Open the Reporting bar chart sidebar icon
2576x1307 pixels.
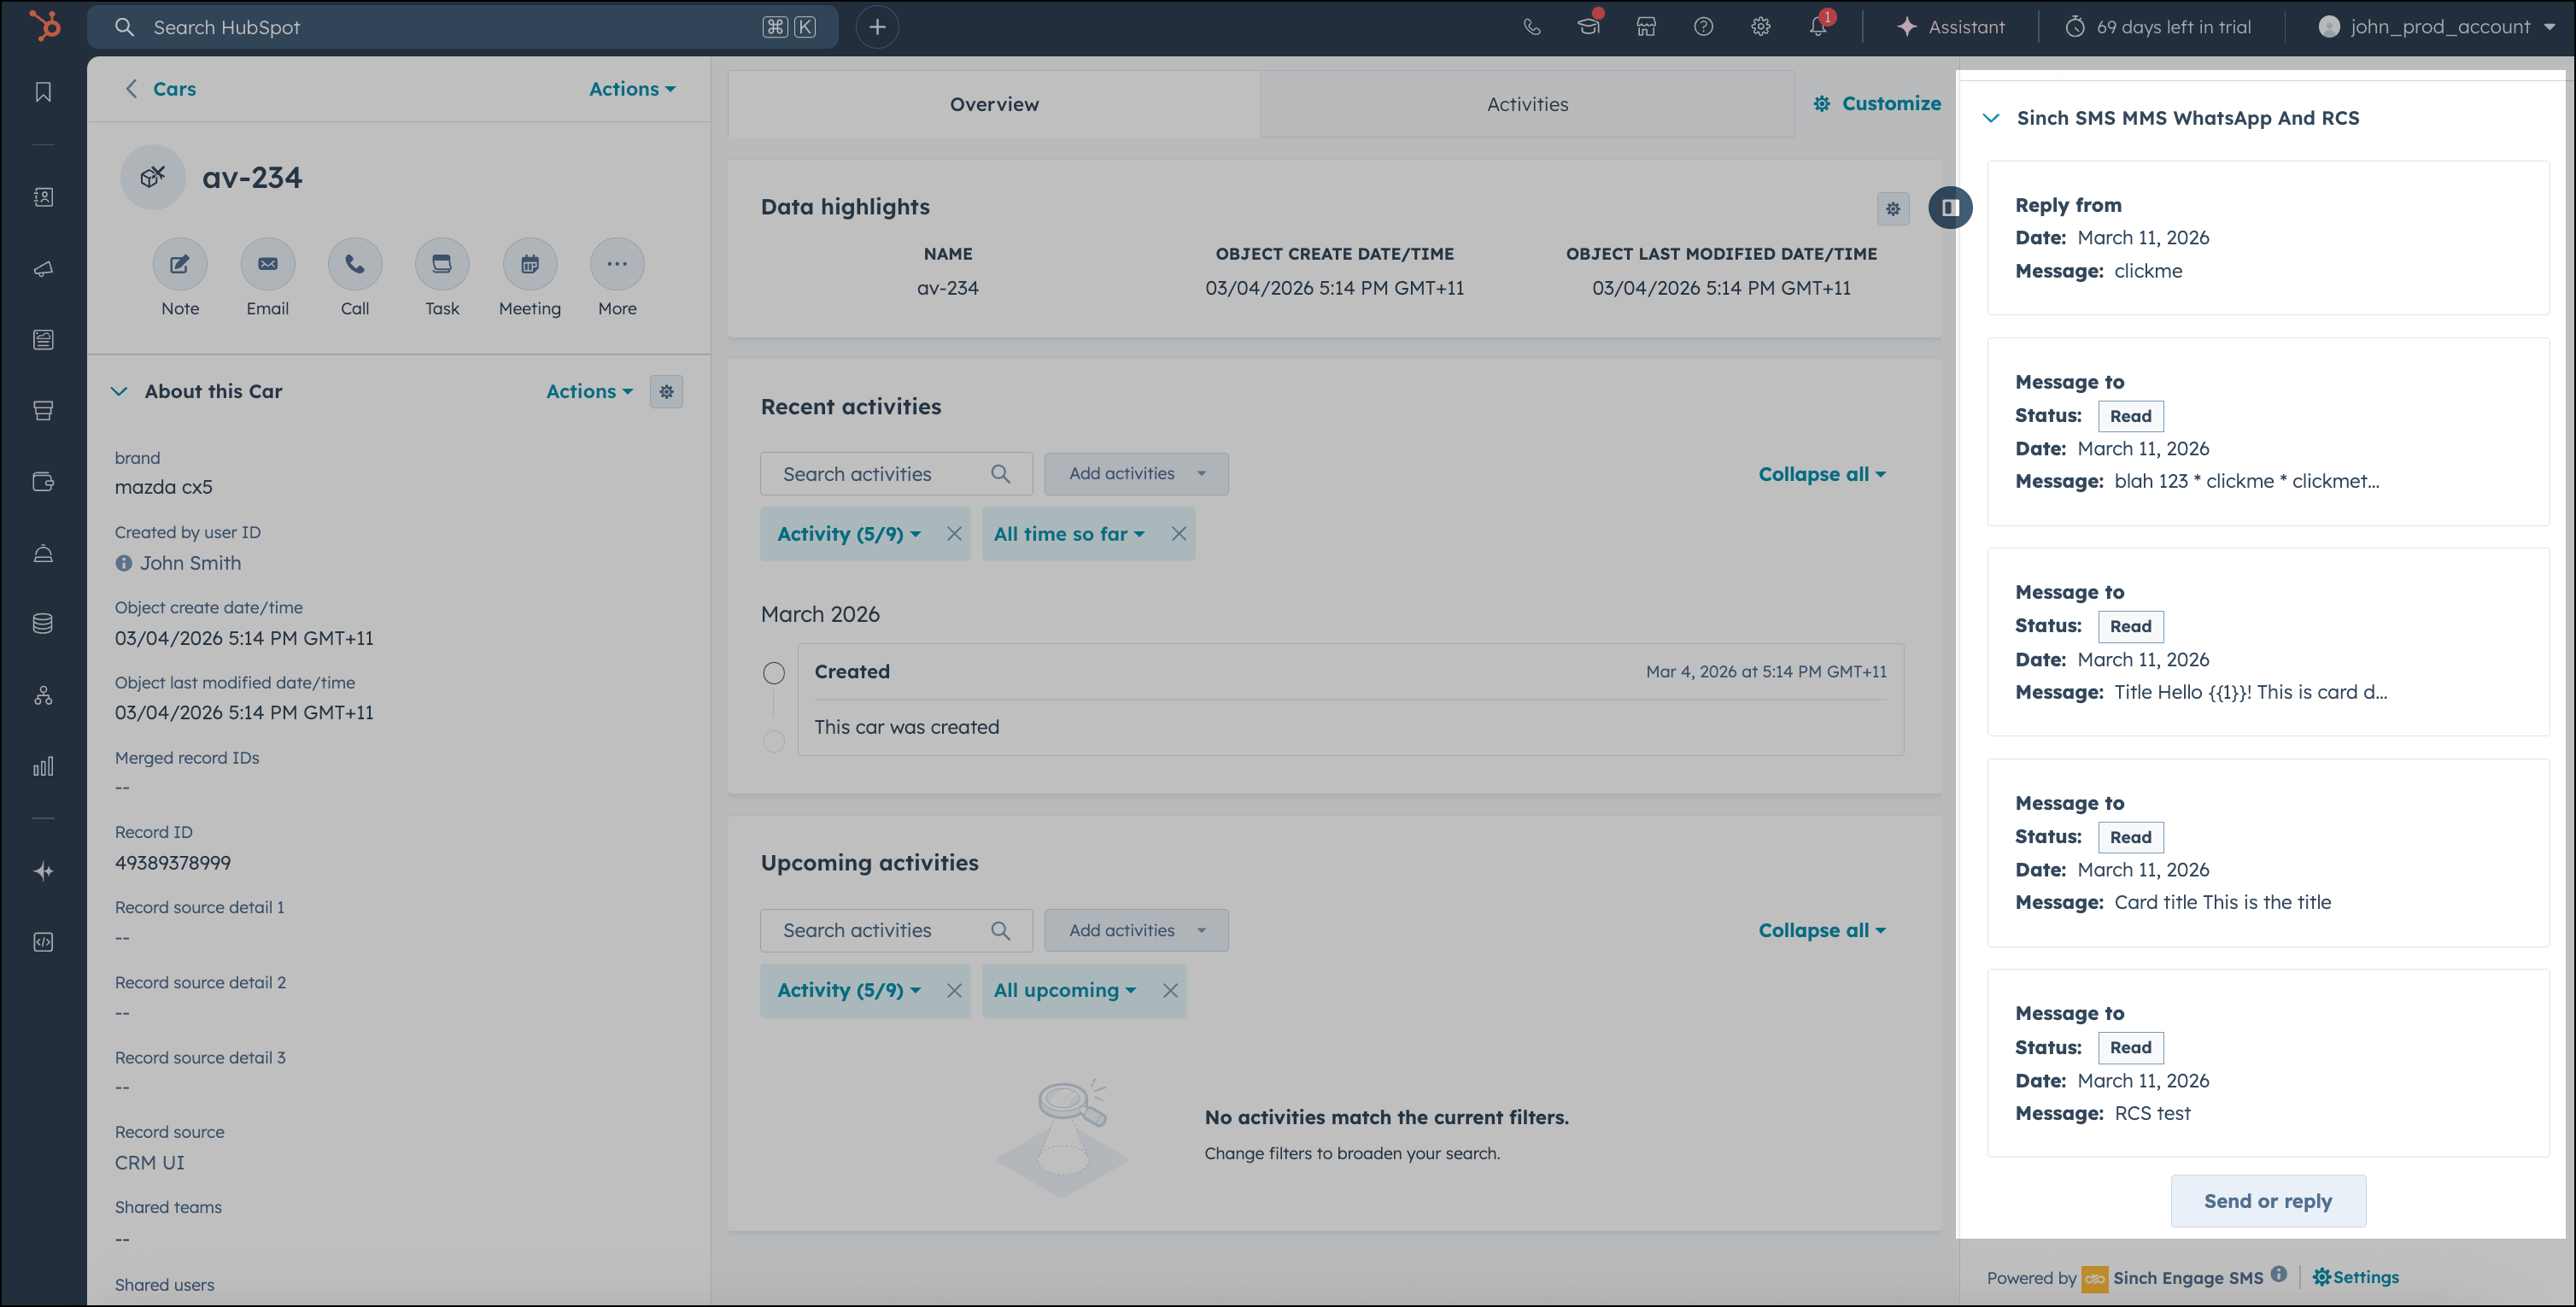point(43,767)
